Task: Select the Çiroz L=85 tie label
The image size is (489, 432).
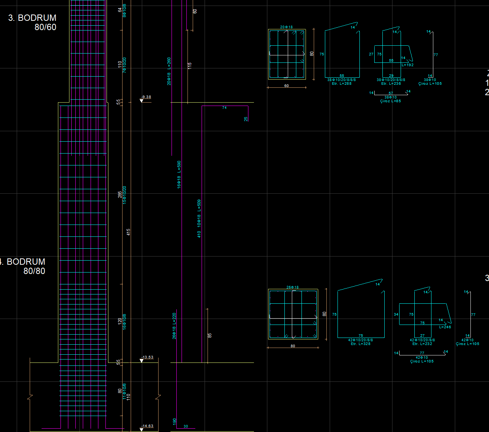Action: (x=391, y=101)
